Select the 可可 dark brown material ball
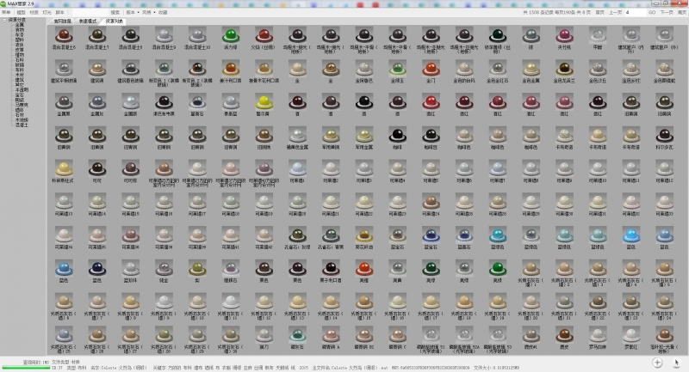Screen dimensions: 689x372 tap(97, 168)
